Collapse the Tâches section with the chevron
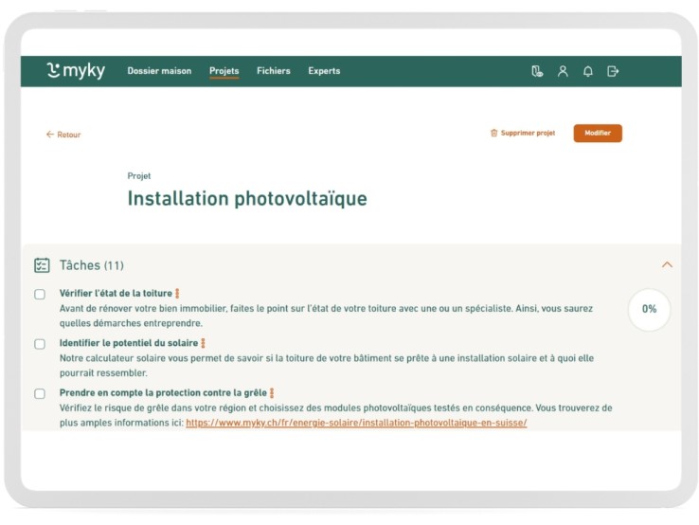 [x=667, y=265]
